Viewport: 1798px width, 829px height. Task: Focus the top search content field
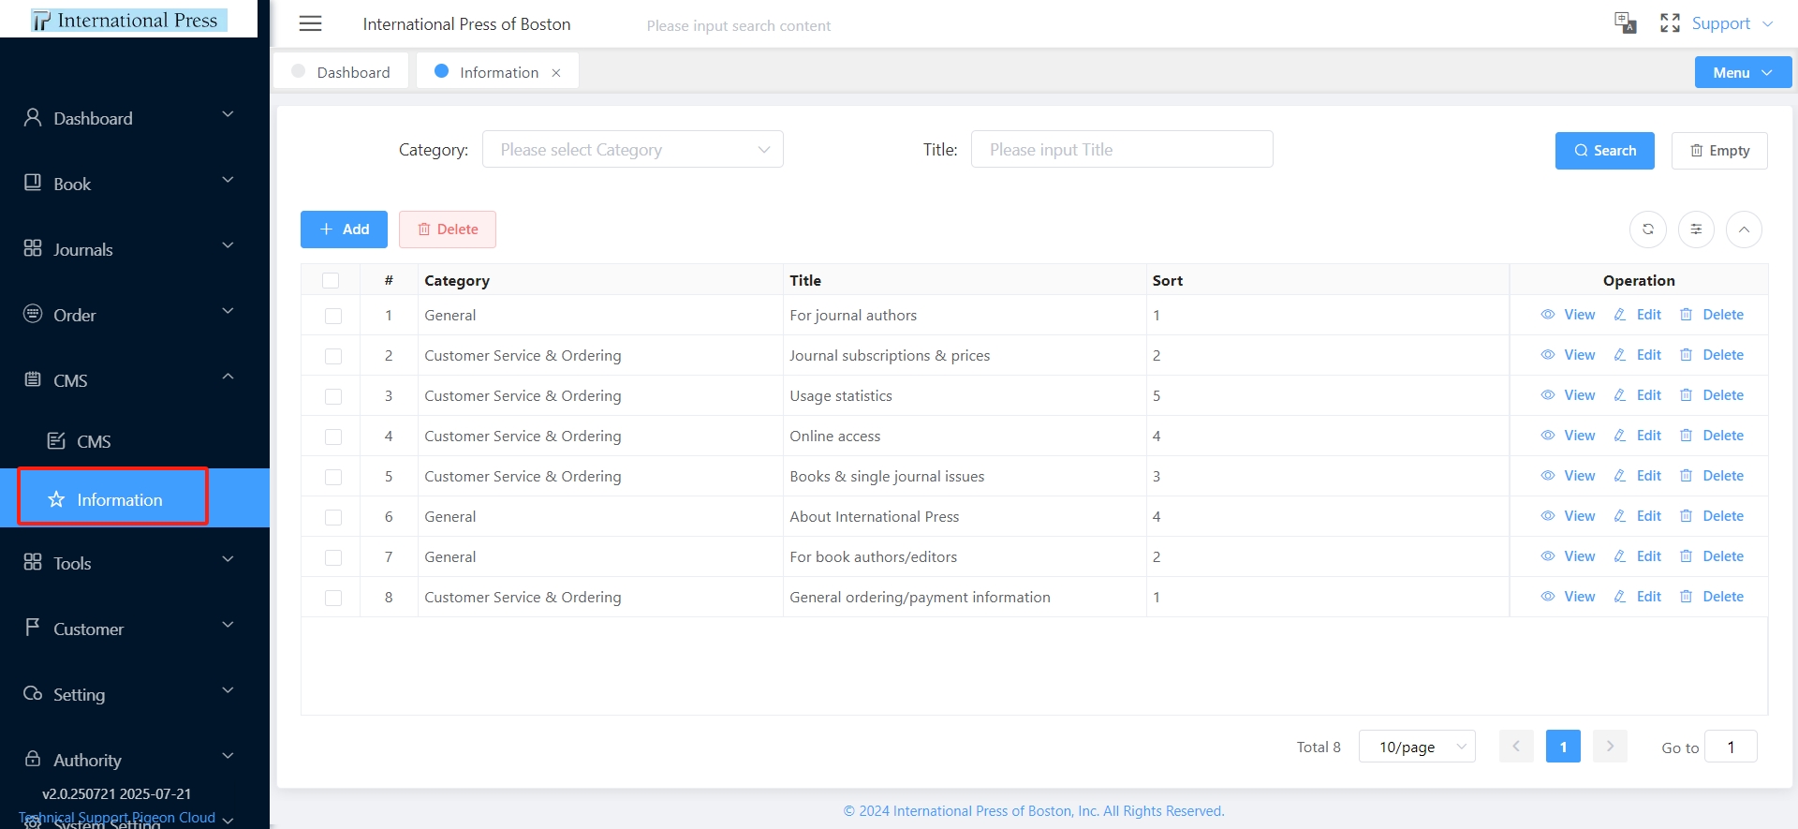coord(739,25)
